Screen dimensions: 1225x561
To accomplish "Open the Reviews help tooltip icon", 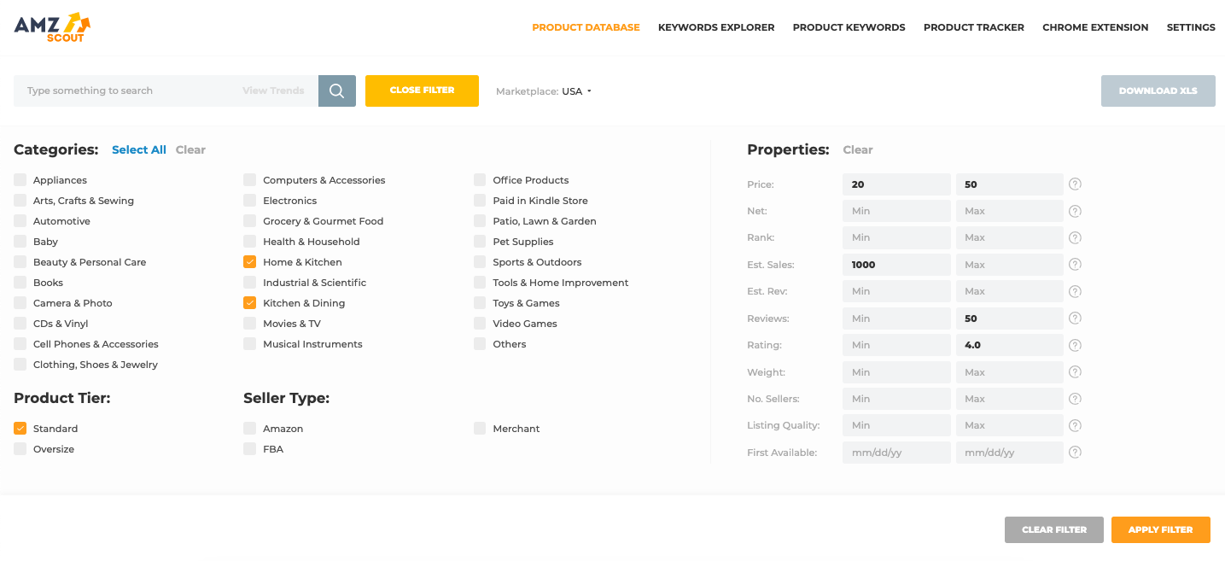I will pyautogui.click(x=1075, y=318).
